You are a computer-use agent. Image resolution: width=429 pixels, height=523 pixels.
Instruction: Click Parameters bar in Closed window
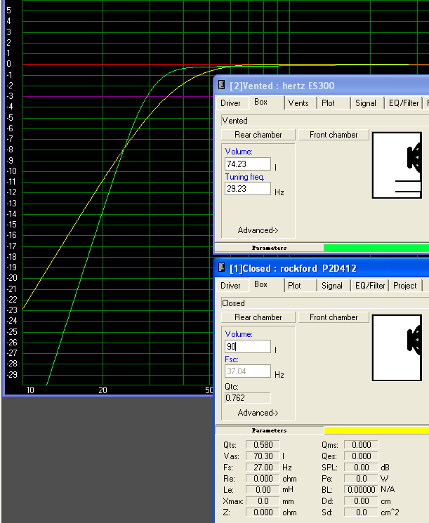click(269, 430)
